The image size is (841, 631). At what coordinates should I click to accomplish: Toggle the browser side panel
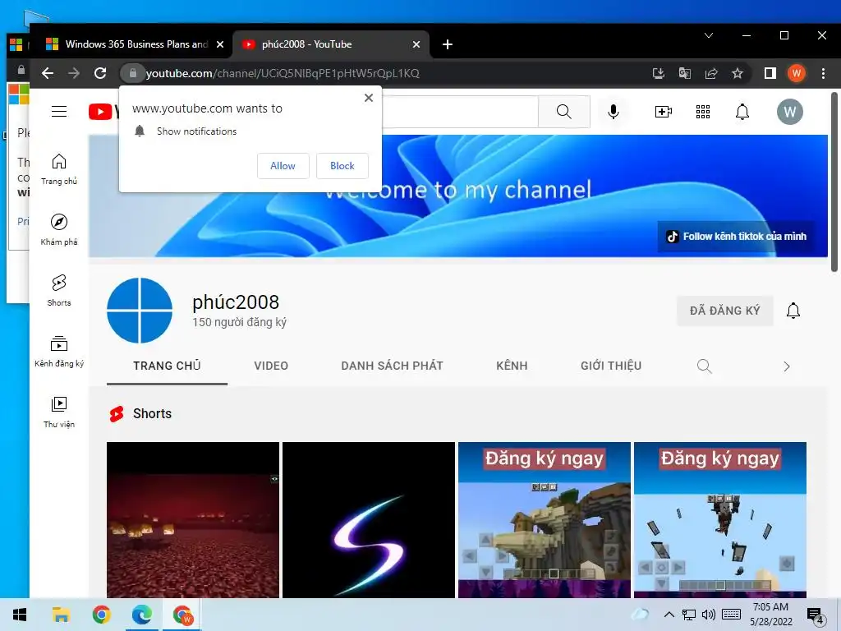[770, 73]
